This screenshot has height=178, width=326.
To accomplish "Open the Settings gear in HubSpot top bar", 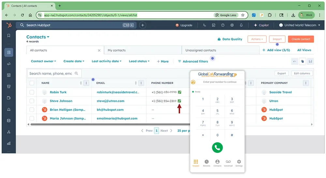I will coord(232,25).
